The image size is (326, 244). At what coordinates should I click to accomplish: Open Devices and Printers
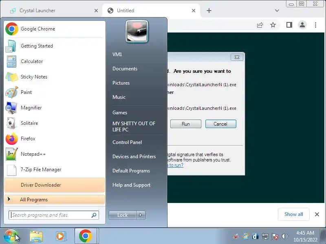(134, 157)
